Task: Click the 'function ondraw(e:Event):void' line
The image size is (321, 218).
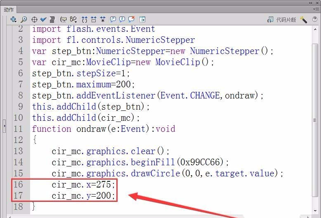Action: click(x=104, y=129)
